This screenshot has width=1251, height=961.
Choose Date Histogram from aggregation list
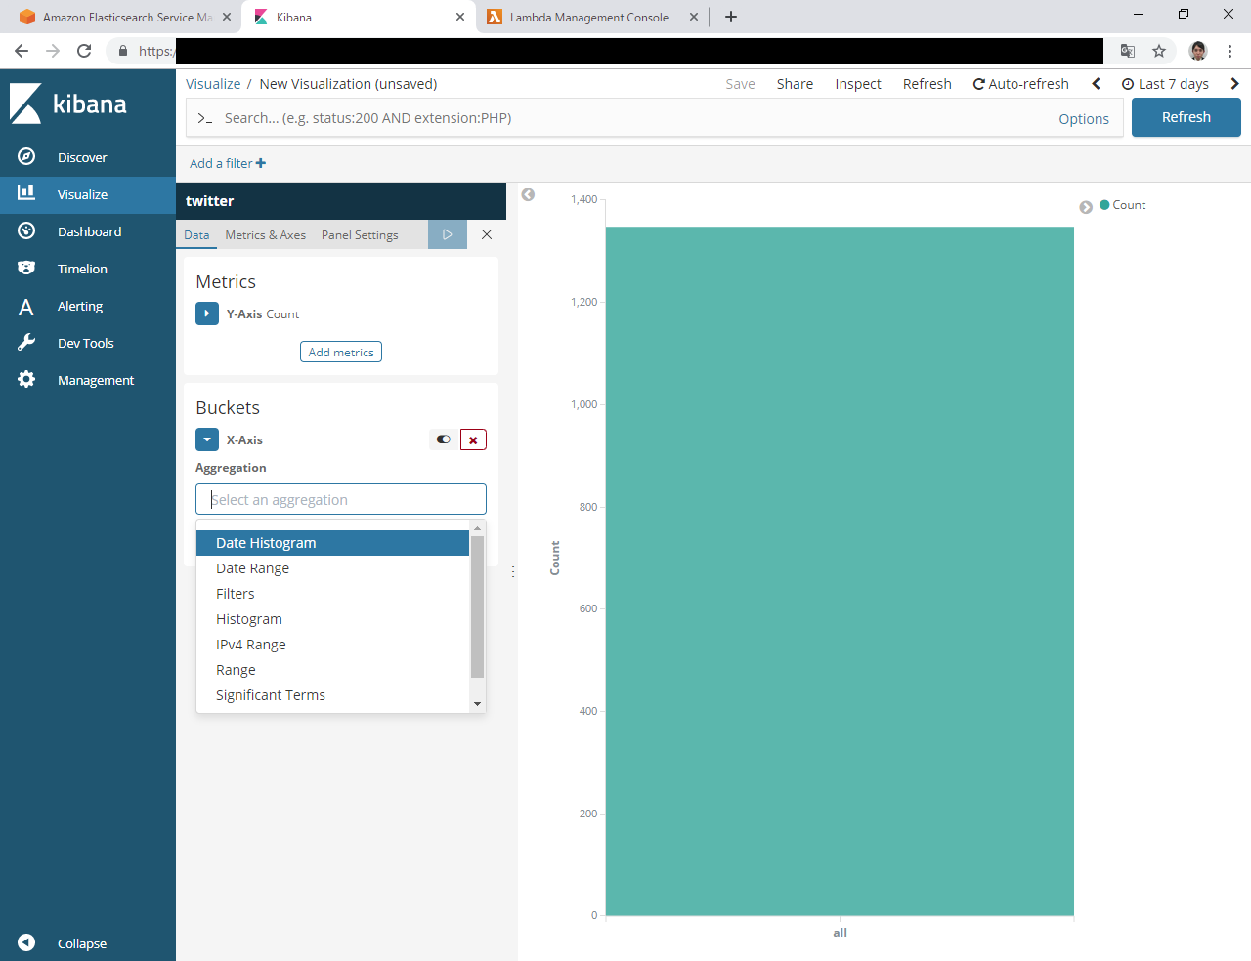[x=266, y=543]
